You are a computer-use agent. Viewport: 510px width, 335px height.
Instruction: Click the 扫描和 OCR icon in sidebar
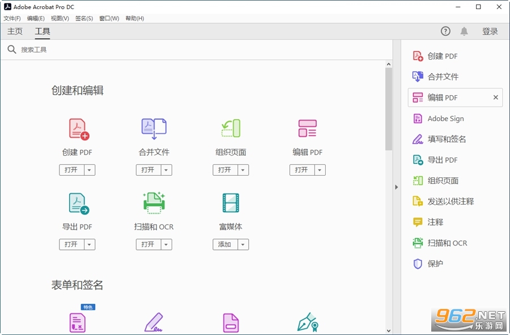418,243
